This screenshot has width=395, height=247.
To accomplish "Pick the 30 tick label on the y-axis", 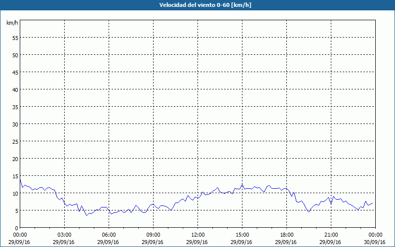I will (15, 124).
